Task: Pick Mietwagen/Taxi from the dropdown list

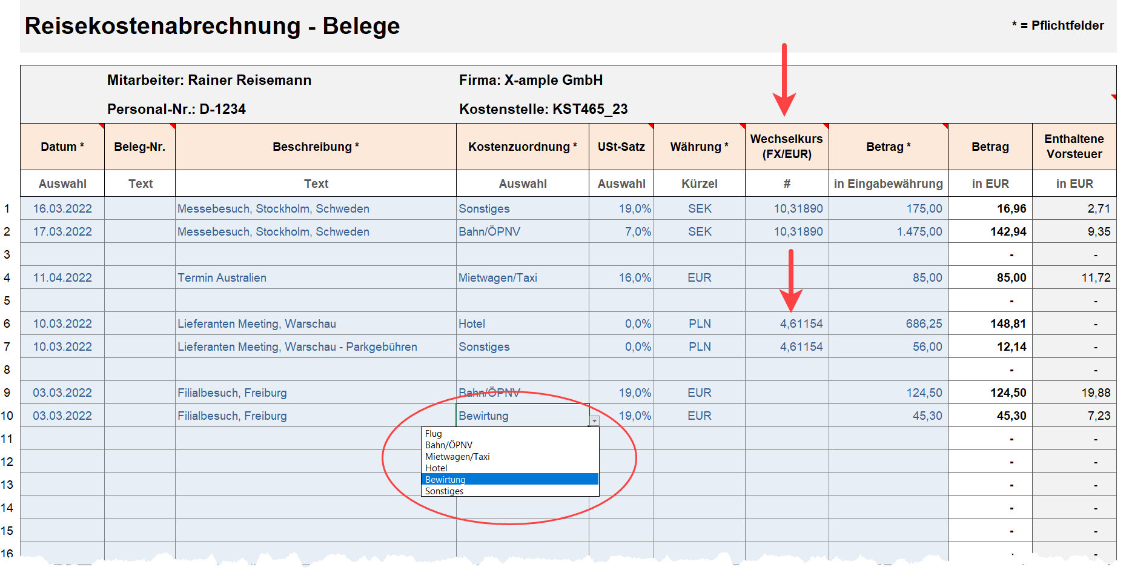Action: [457, 457]
